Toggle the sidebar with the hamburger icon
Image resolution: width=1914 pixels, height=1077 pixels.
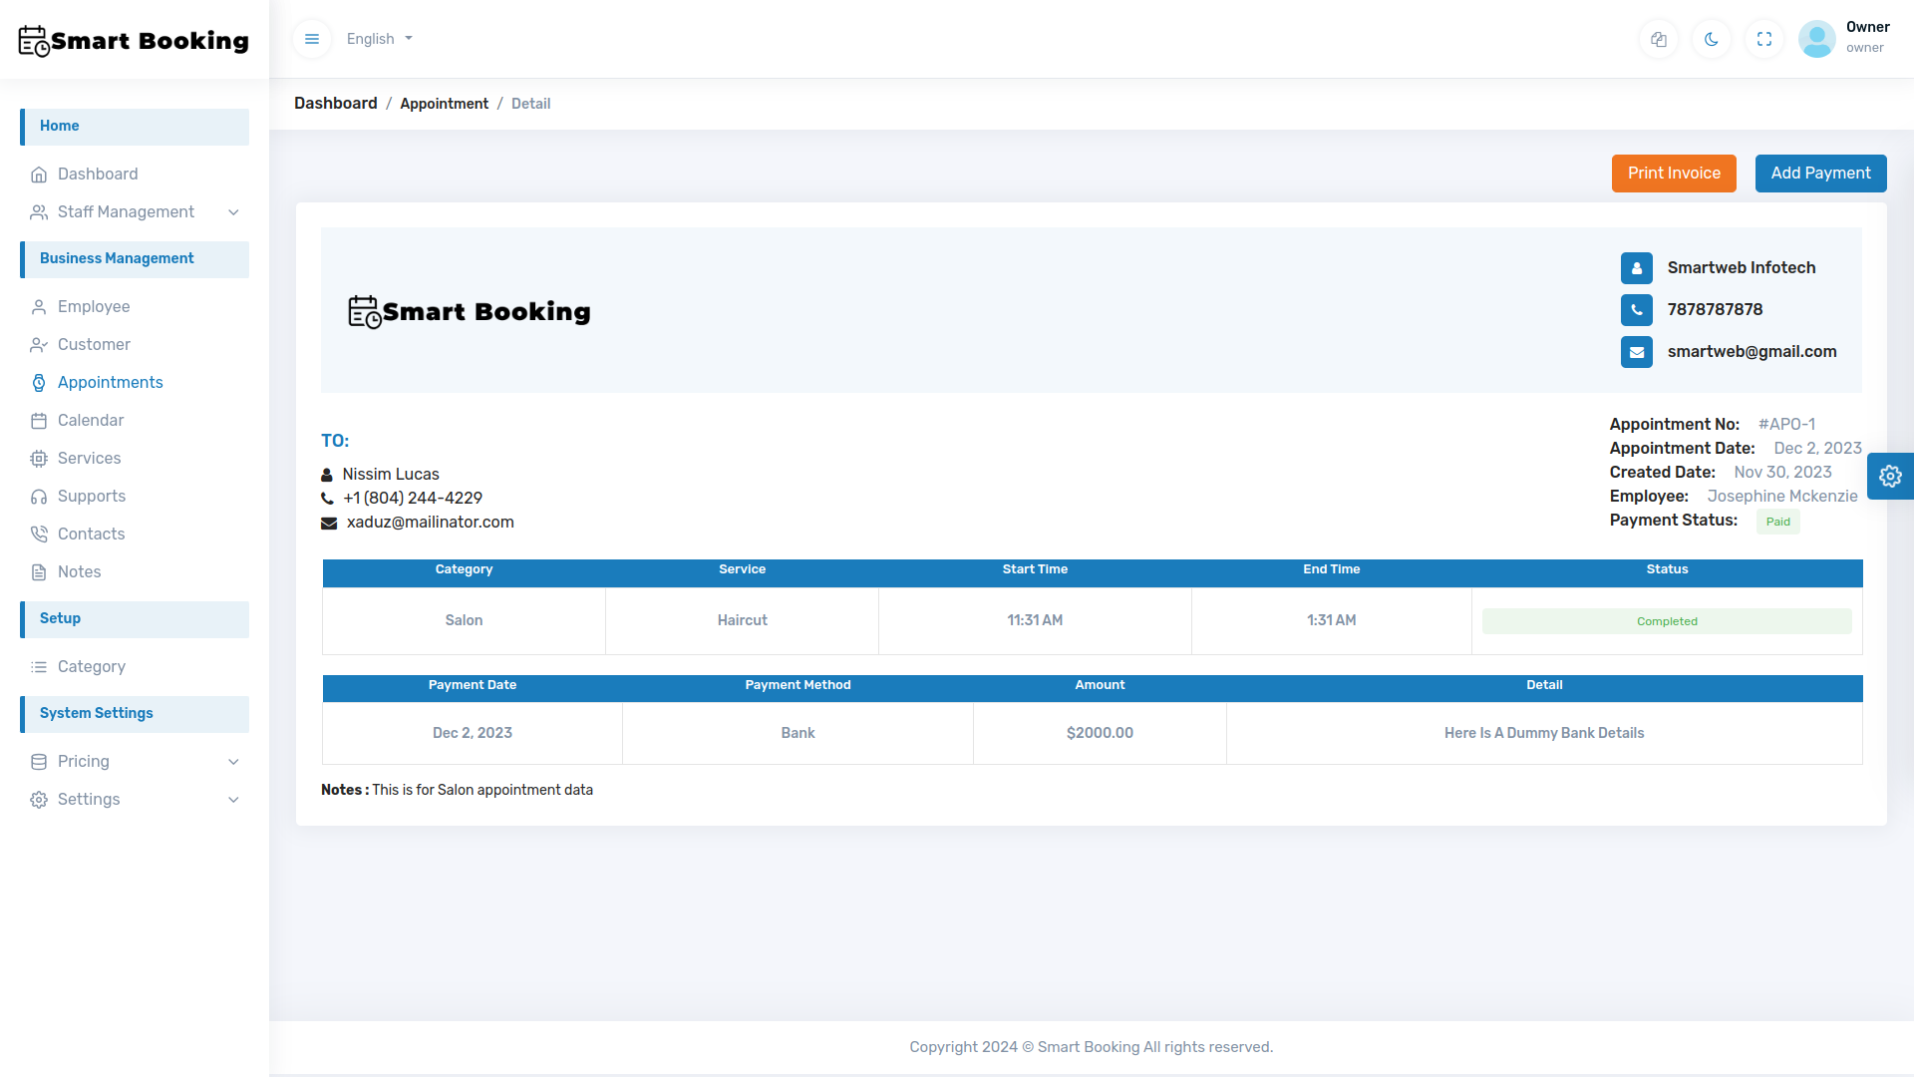[x=311, y=39]
